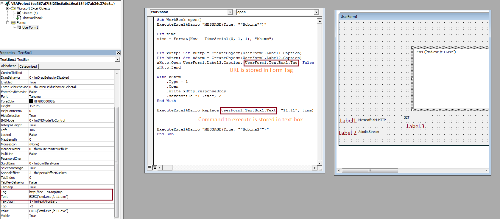
Task: Click the code window vertical scroll up arrow
Action: pos(320,21)
